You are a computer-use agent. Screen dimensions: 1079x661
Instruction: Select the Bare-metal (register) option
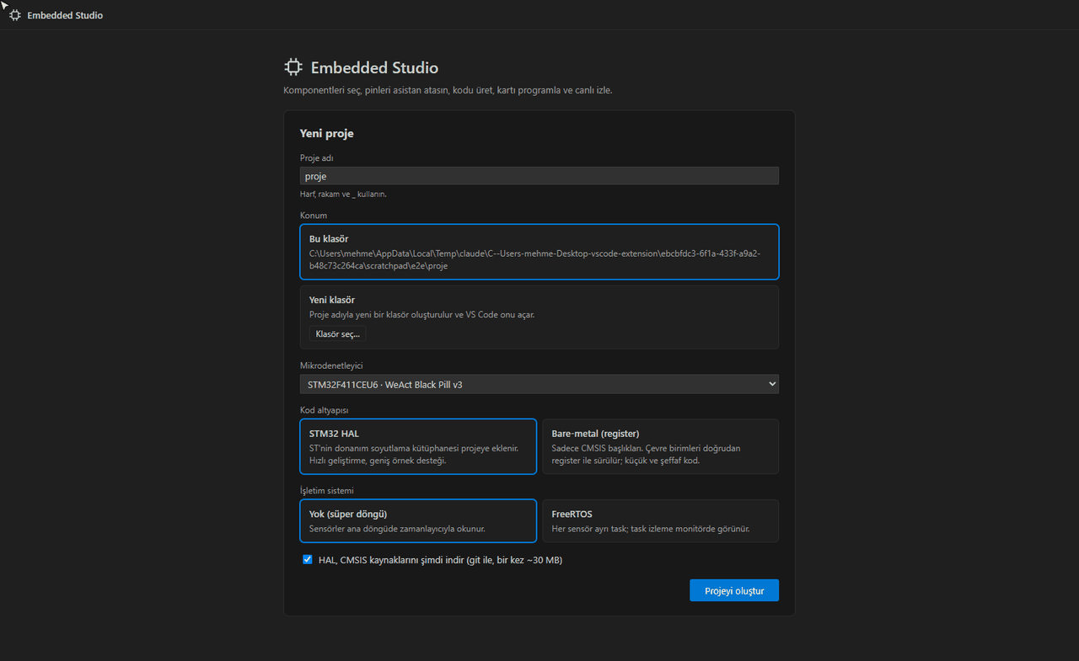point(660,446)
